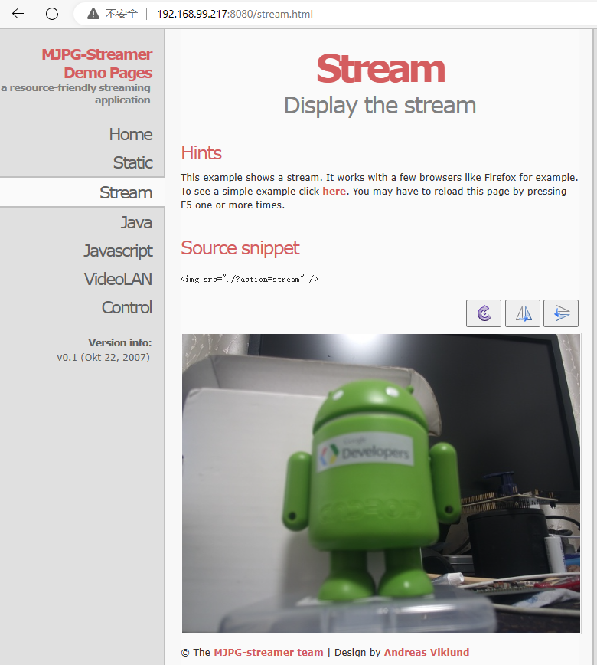Click the 'Version info:' label
Screen dimensions: 597x665
click(120, 342)
